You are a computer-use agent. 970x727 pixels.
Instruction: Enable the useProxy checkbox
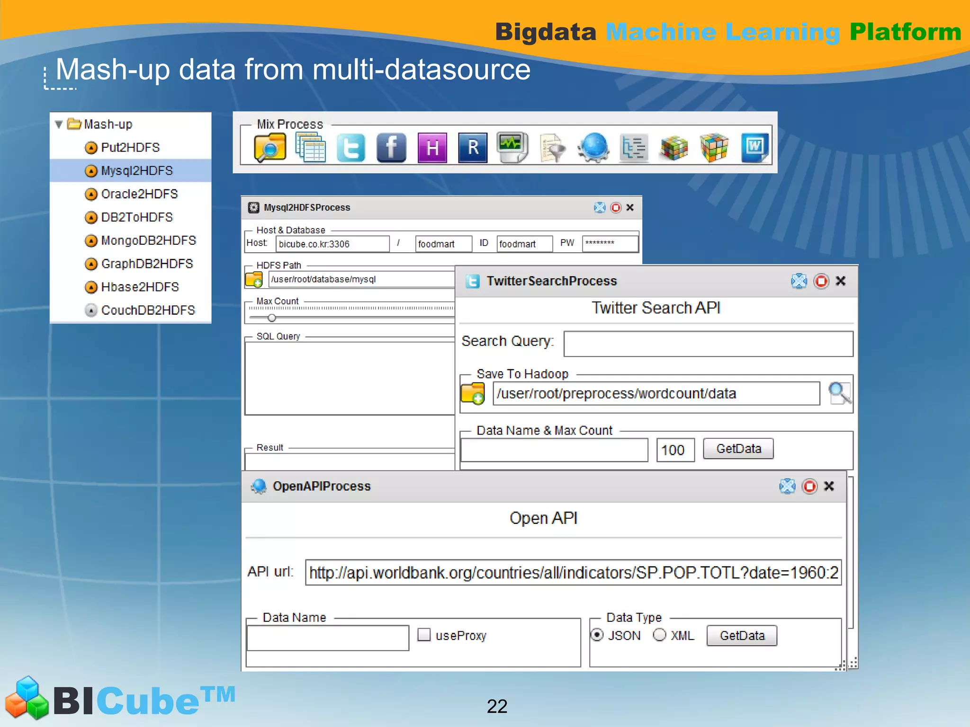click(x=424, y=635)
